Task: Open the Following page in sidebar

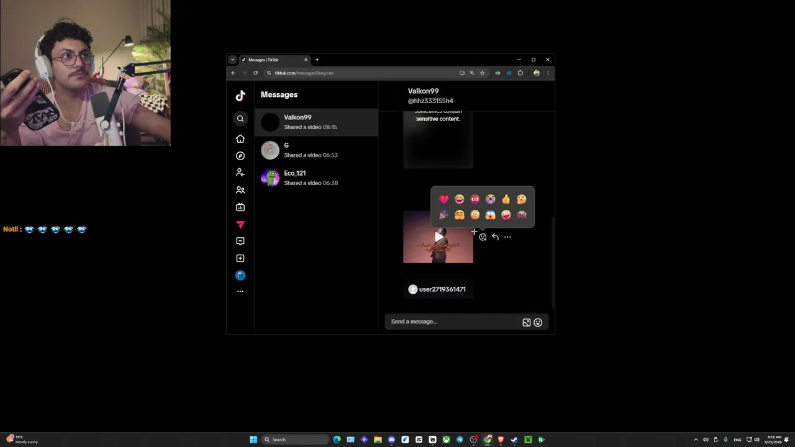Action: coord(240,173)
